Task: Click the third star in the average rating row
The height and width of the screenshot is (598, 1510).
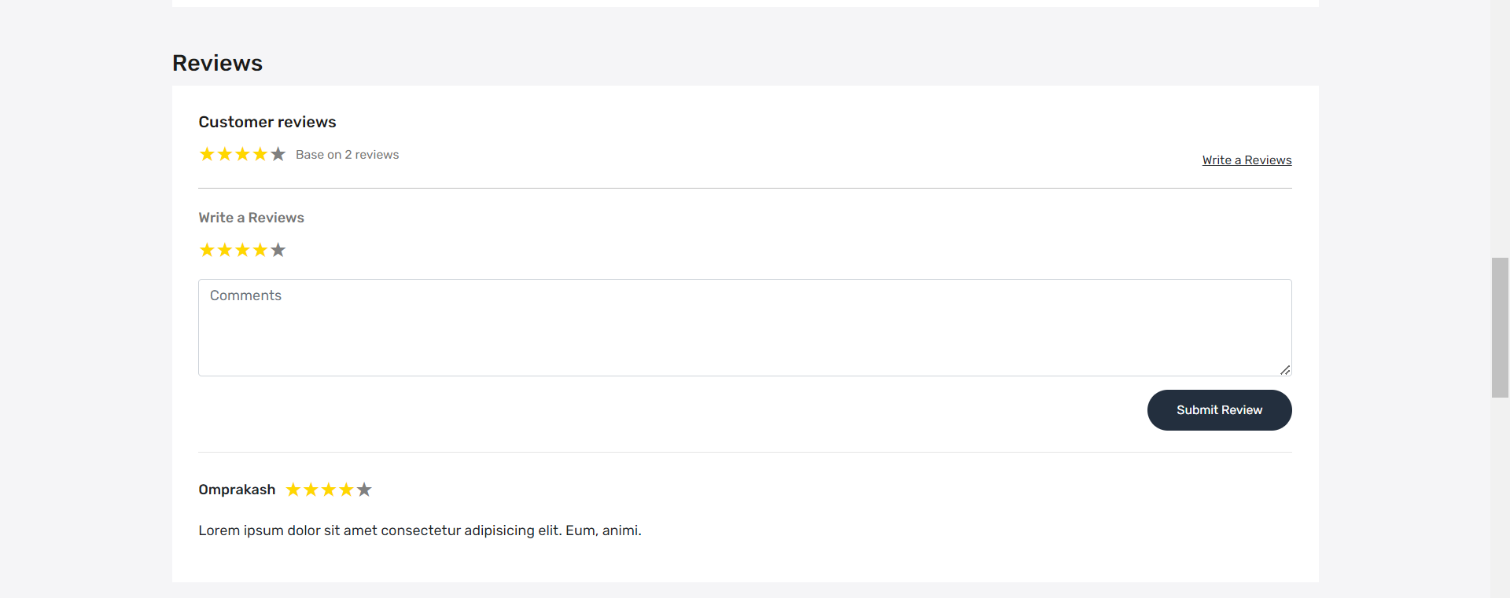Action: (242, 154)
